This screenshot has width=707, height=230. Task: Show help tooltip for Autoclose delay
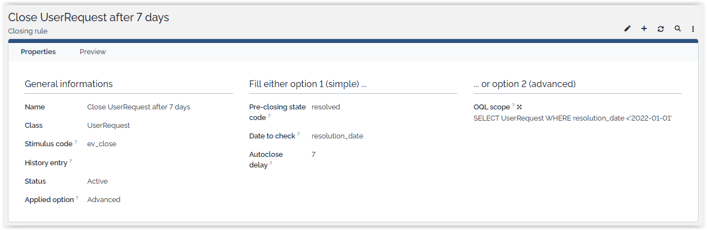pyautogui.click(x=271, y=164)
